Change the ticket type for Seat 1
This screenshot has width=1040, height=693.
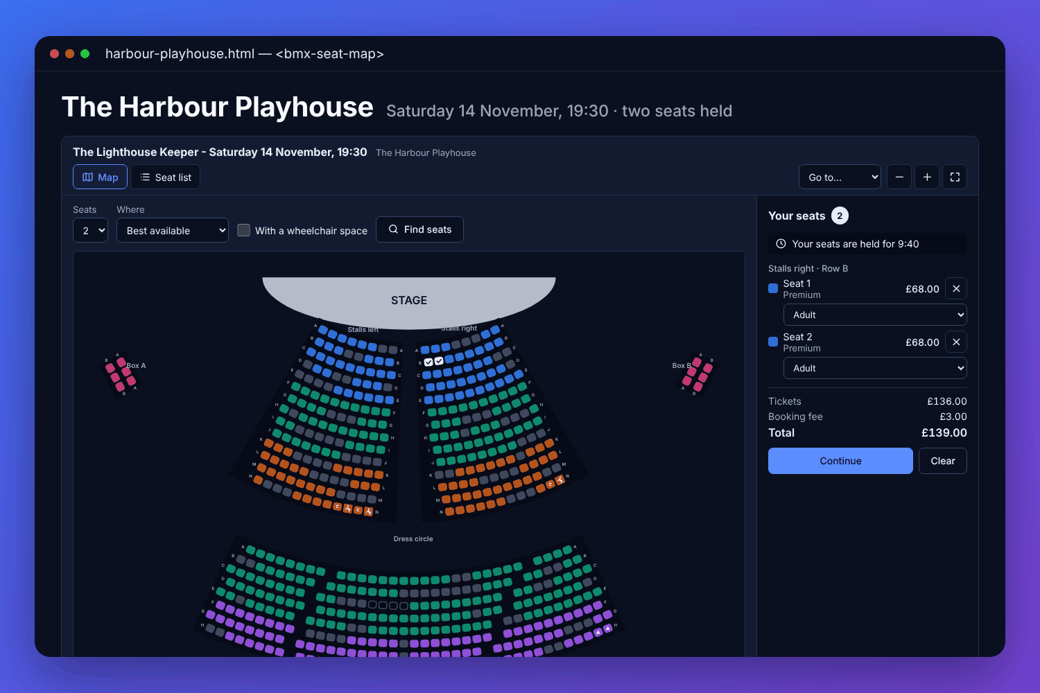875,315
